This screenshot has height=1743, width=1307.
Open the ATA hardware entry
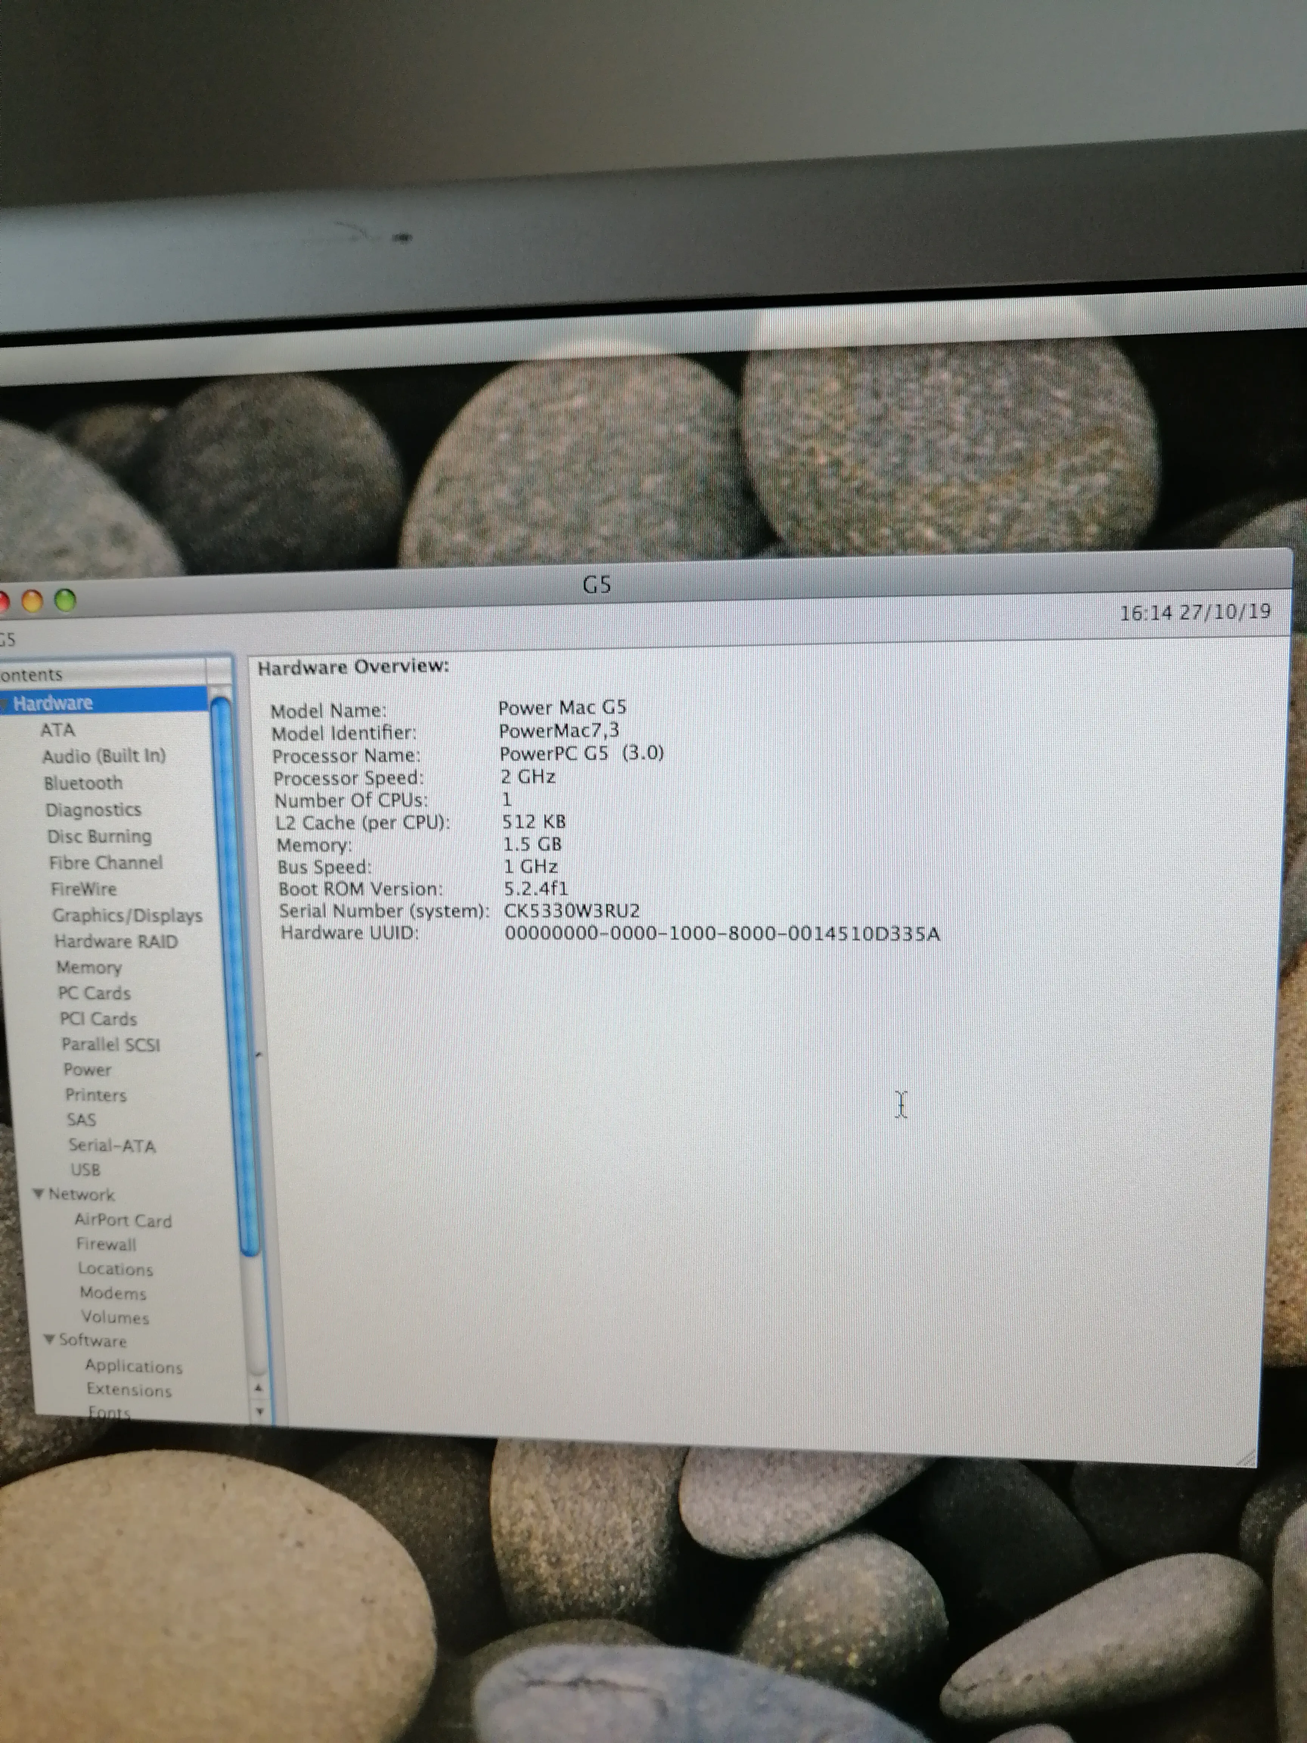pyautogui.click(x=57, y=730)
